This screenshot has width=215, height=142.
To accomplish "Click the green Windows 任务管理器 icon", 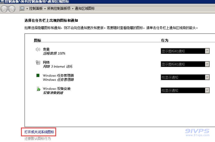I will click(38, 75).
